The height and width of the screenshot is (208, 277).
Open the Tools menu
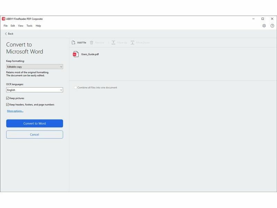point(29,26)
